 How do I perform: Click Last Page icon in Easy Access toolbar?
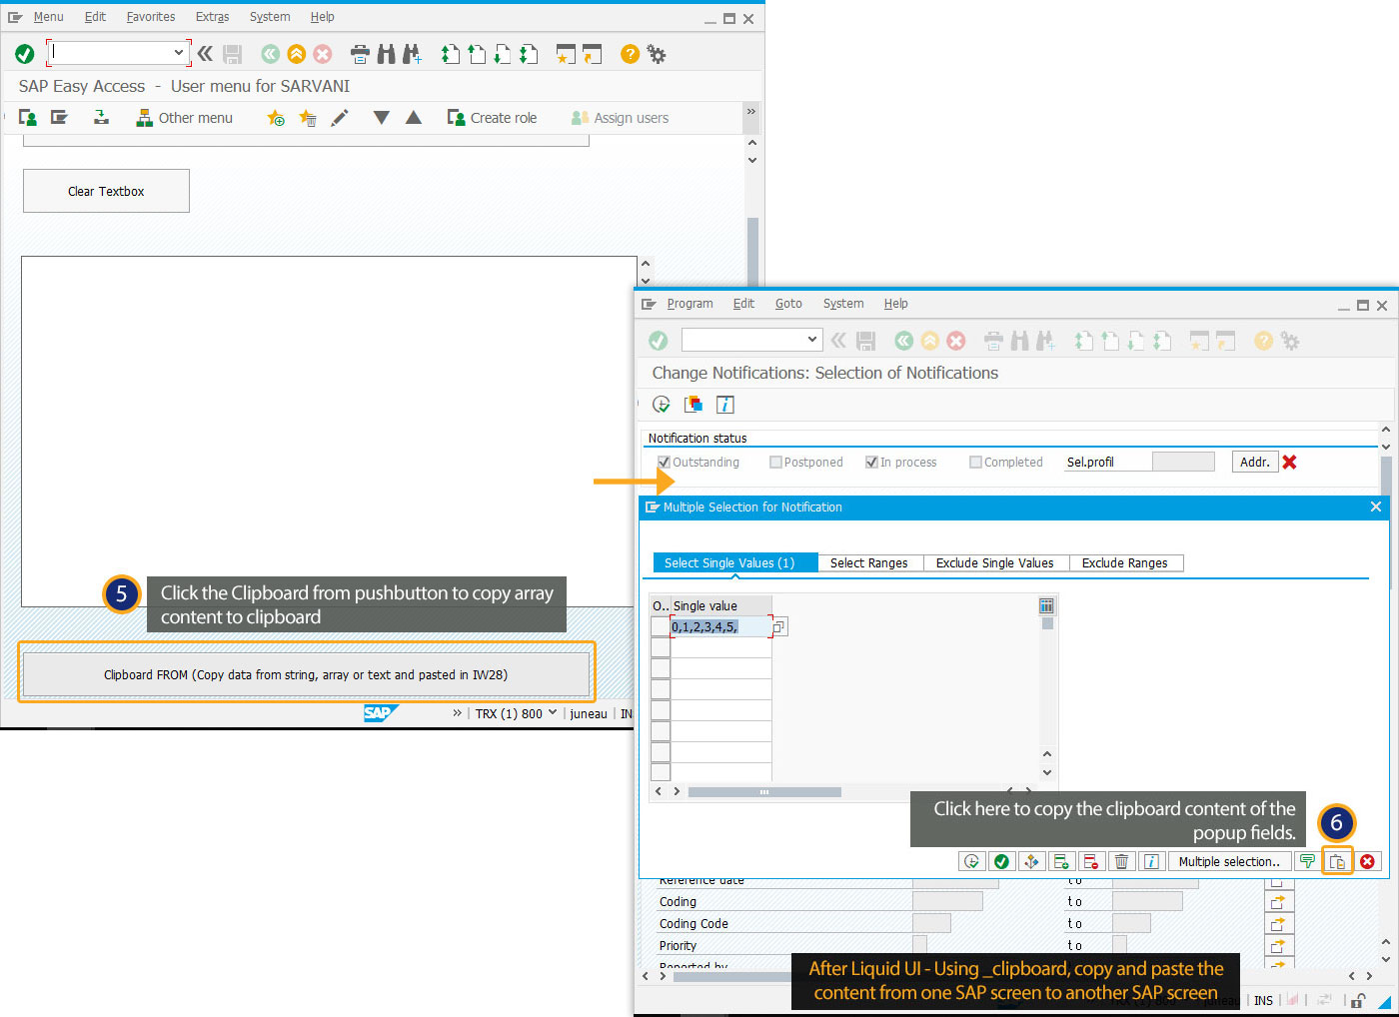[x=529, y=54]
